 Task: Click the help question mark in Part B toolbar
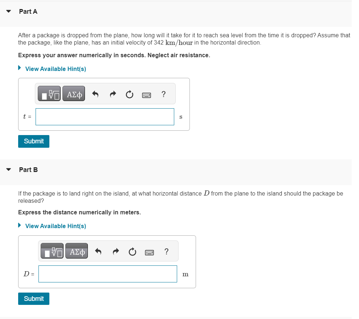click(166, 251)
